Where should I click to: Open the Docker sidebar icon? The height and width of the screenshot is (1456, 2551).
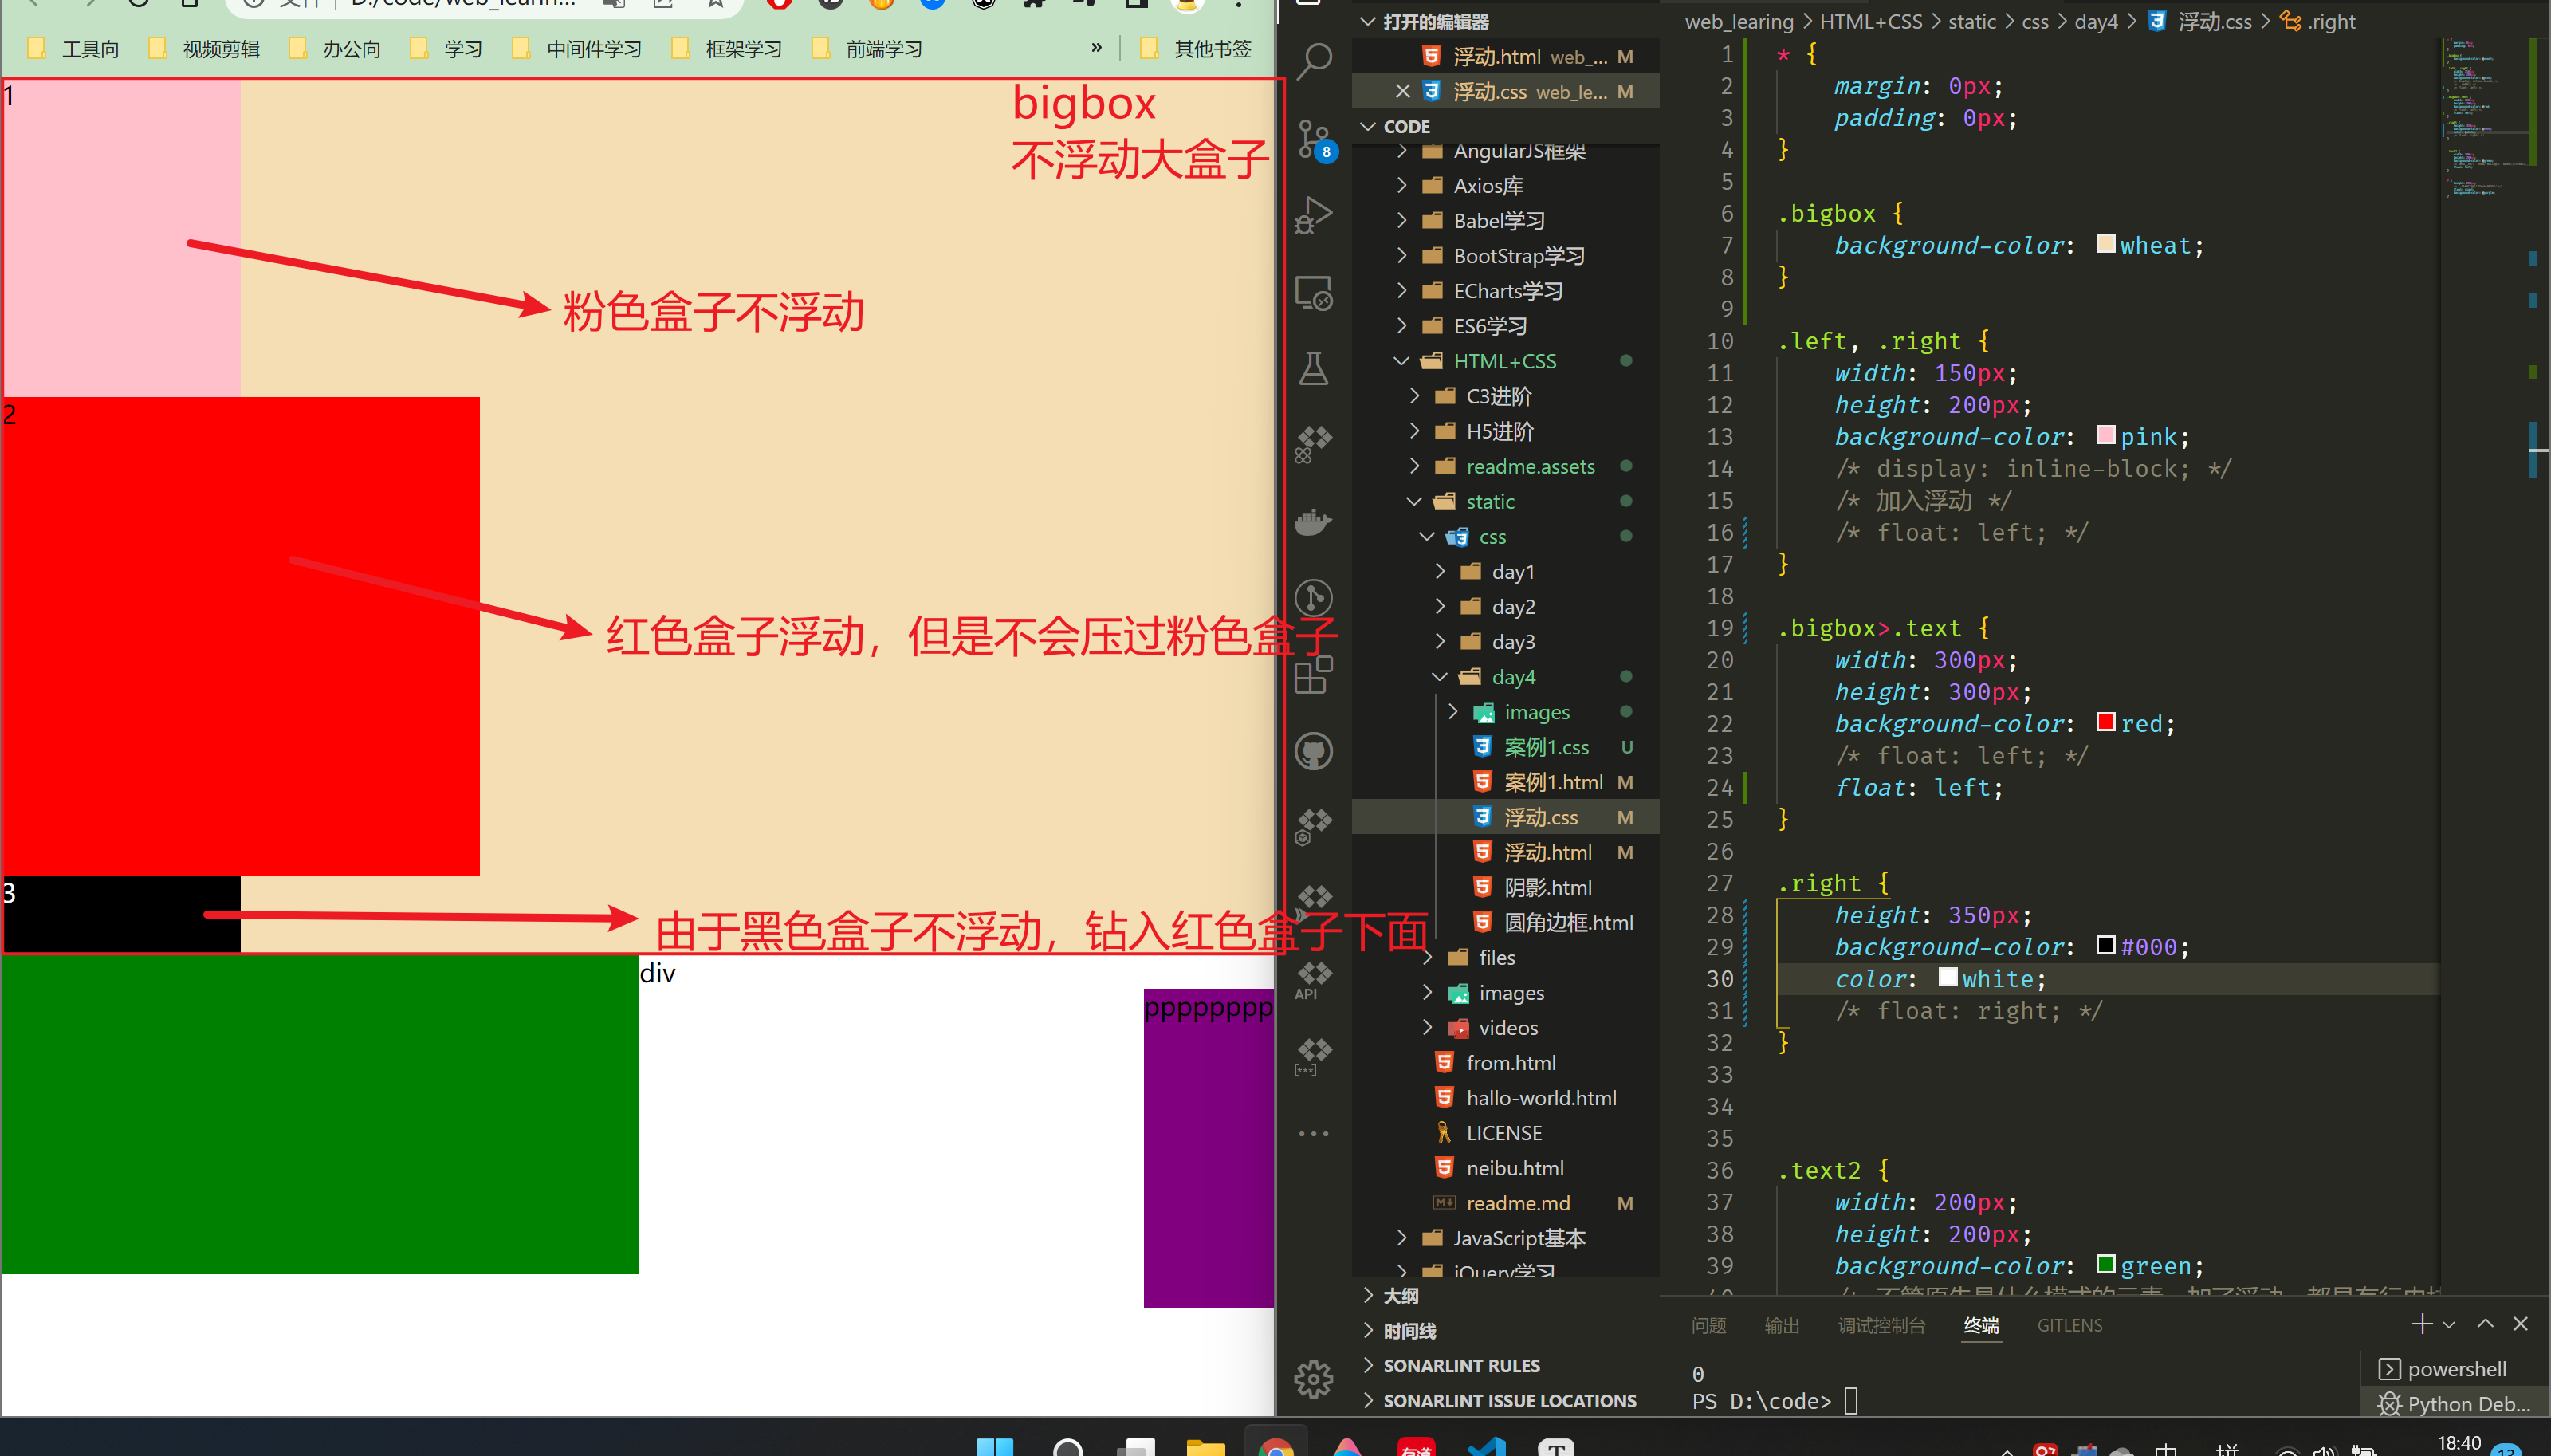point(1314,521)
